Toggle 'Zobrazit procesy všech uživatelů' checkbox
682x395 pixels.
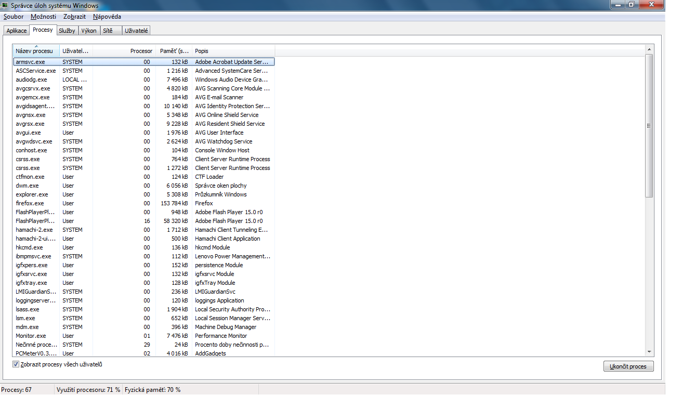(16, 364)
